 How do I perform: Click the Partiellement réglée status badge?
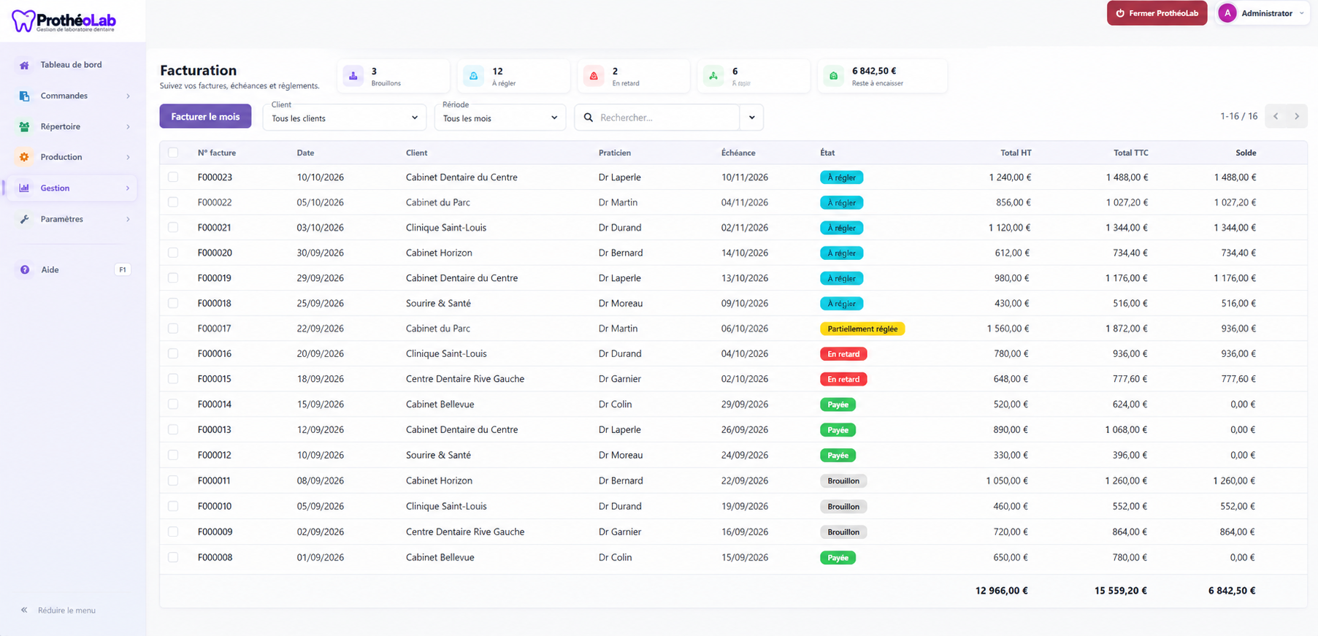coord(862,329)
